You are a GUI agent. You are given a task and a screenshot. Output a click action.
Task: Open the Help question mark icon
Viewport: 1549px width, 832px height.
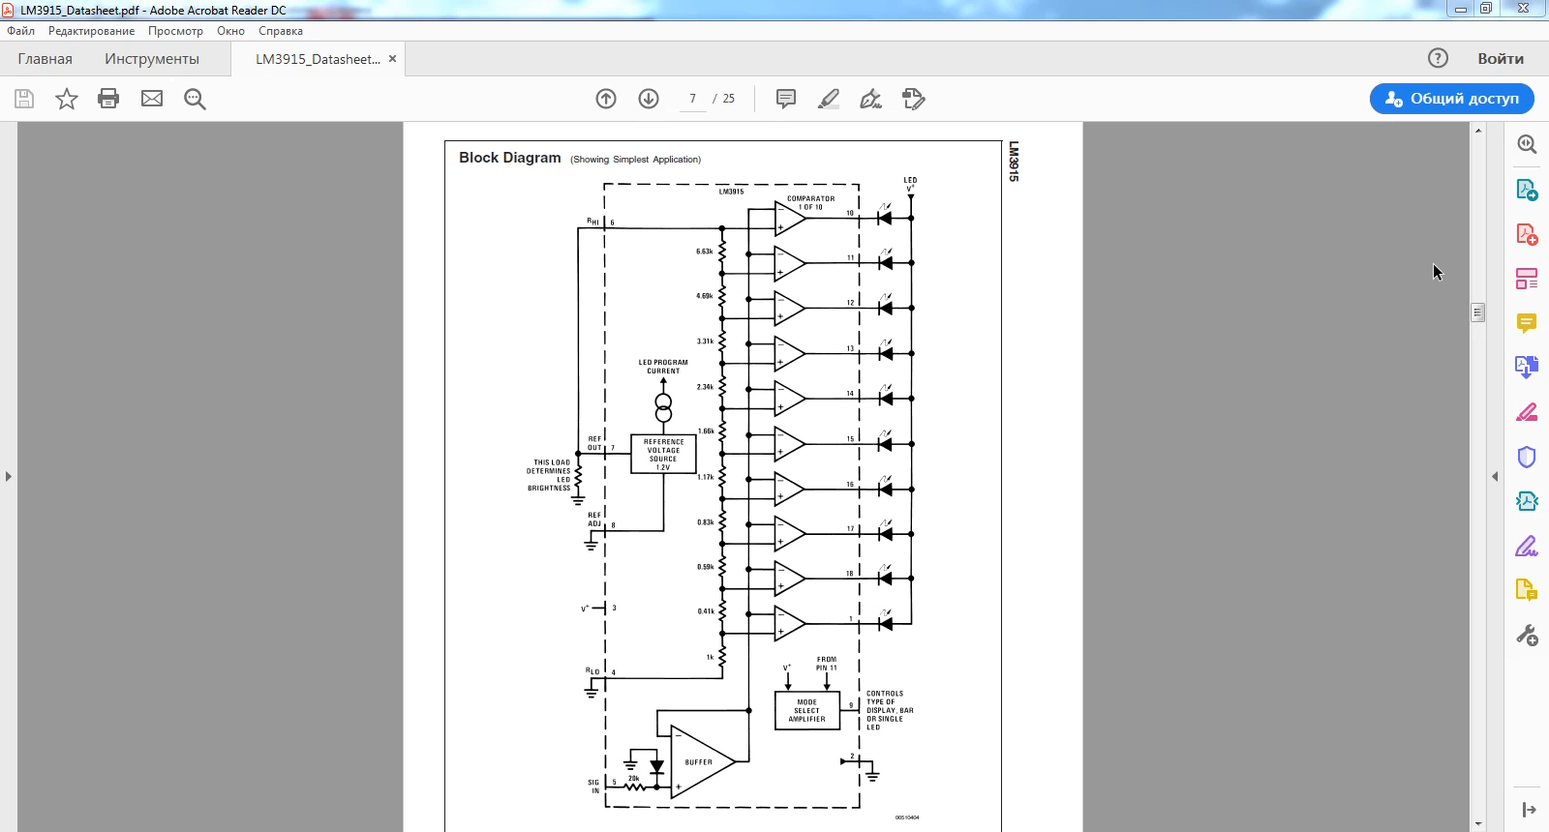(x=1438, y=58)
